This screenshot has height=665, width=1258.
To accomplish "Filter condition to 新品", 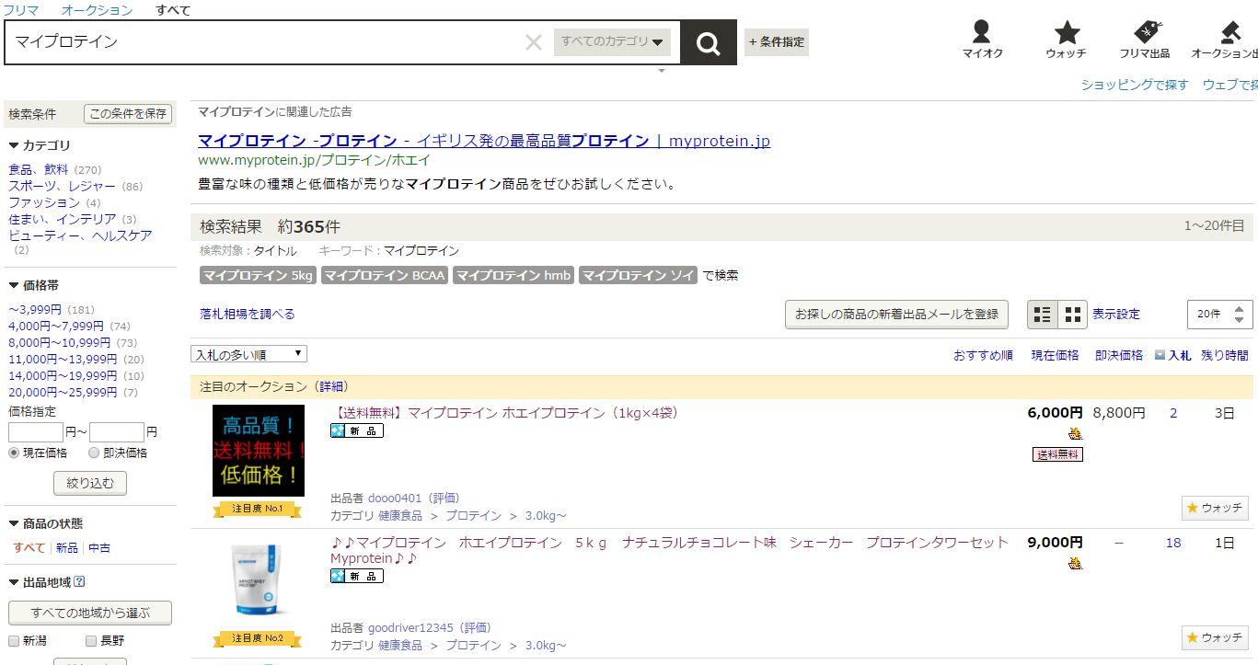I will [66, 547].
